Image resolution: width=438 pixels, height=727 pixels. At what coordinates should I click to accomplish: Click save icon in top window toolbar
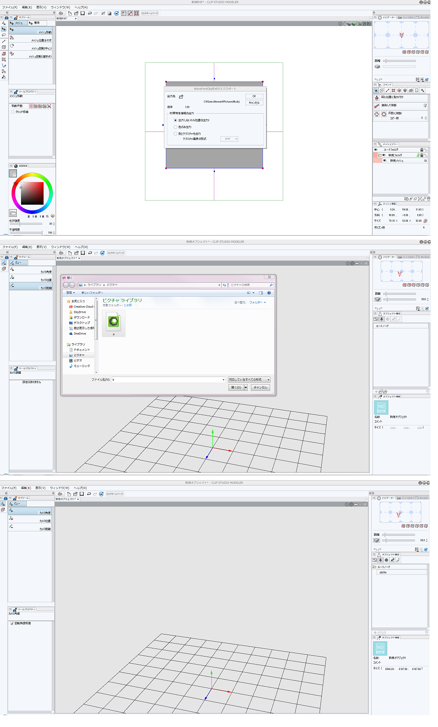click(83, 13)
